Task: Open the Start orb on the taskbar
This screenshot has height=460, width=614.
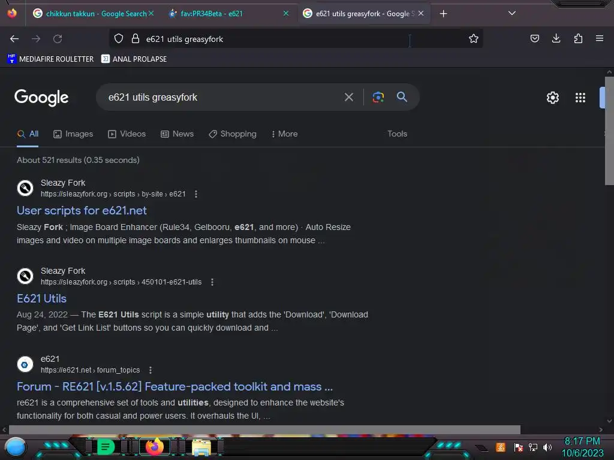Action: (16, 447)
